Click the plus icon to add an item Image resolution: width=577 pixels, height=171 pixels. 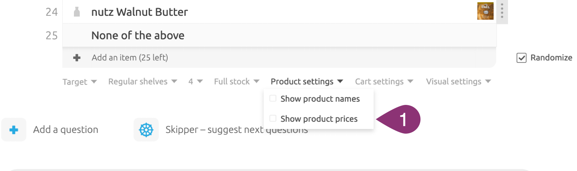point(77,58)
